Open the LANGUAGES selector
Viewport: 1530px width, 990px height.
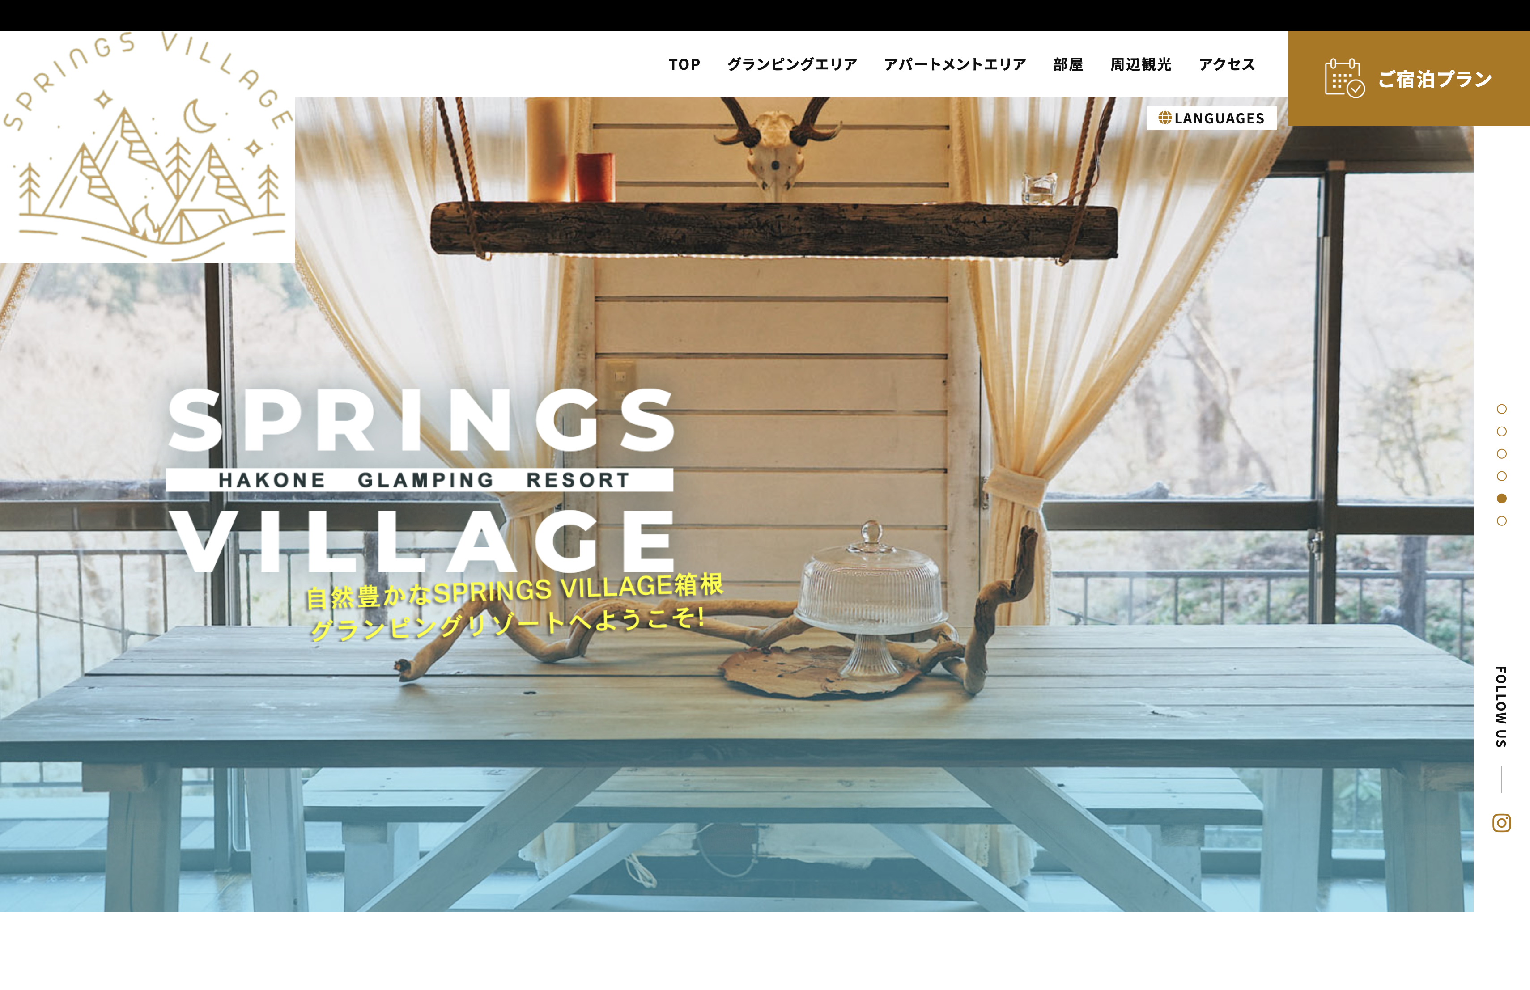(x=1211, y=118)
